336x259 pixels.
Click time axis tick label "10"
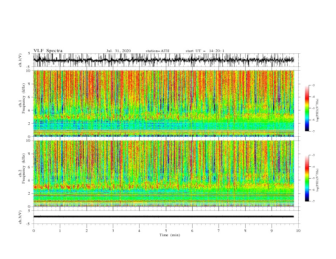click(298, 231)
